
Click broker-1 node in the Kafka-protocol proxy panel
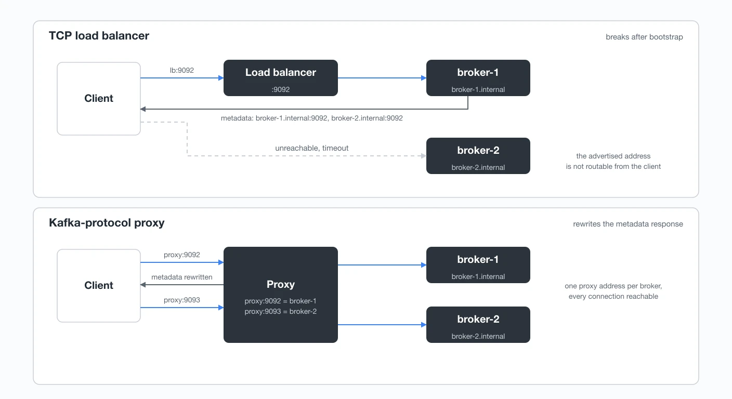click(x=478, y=265)
